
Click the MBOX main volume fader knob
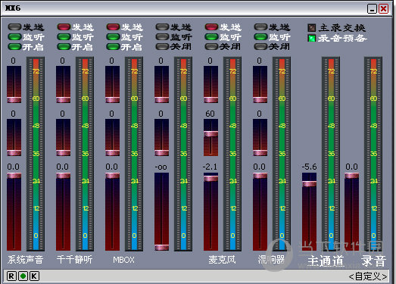click(x=112, y=176)
